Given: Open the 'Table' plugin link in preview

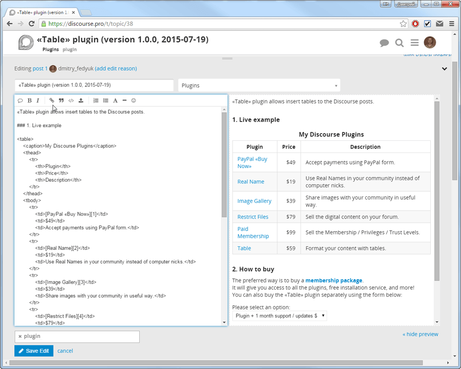Looking at the screenshot, I should [244, 248].
